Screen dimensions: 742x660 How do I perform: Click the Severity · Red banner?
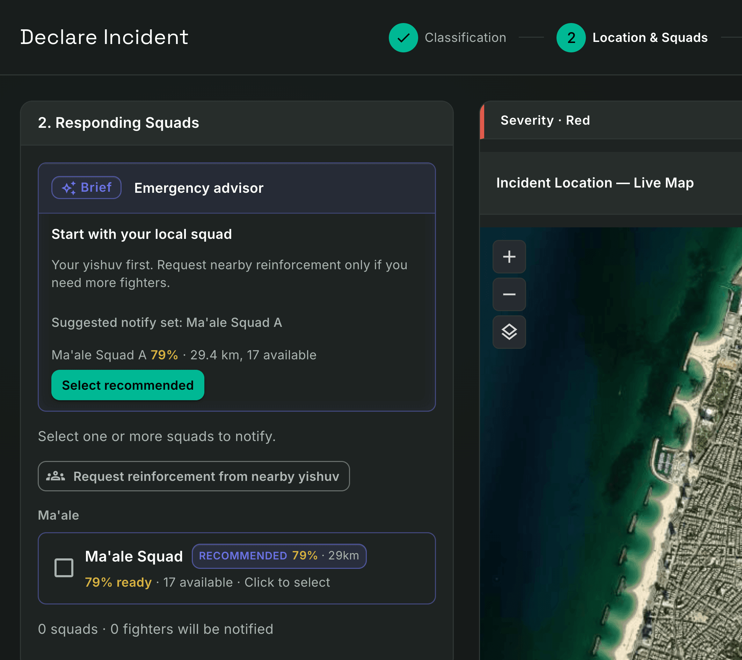pyautogui.click(x=611, y=120)
